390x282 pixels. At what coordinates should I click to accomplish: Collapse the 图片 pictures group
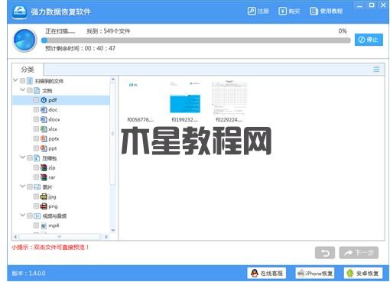23,186
